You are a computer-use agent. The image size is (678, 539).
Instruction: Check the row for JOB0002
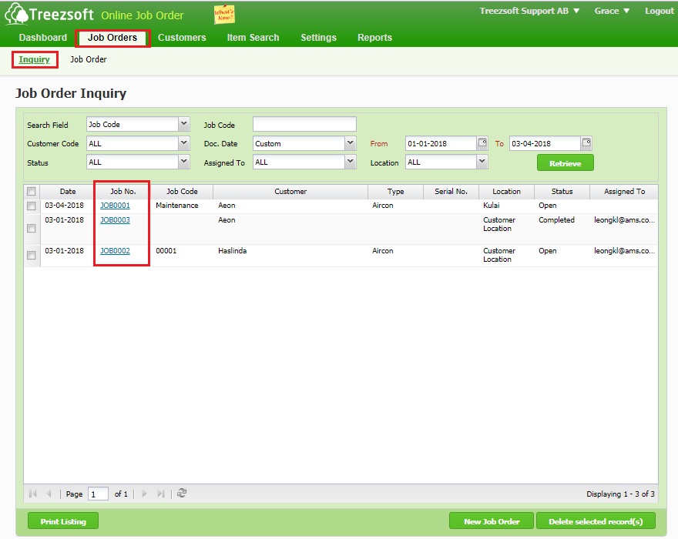pos(31,255)
